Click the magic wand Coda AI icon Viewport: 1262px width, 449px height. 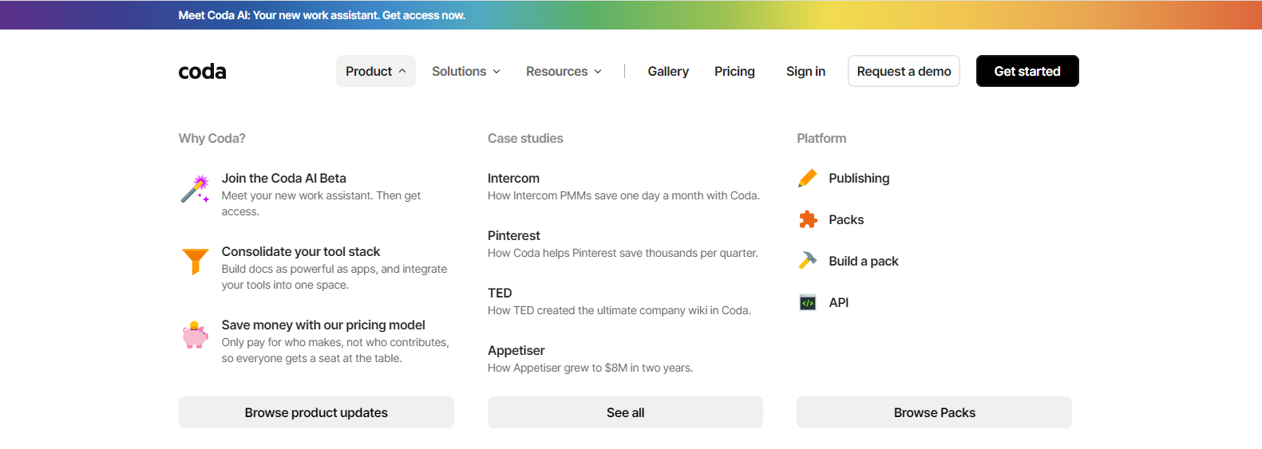tap(195, 189)
